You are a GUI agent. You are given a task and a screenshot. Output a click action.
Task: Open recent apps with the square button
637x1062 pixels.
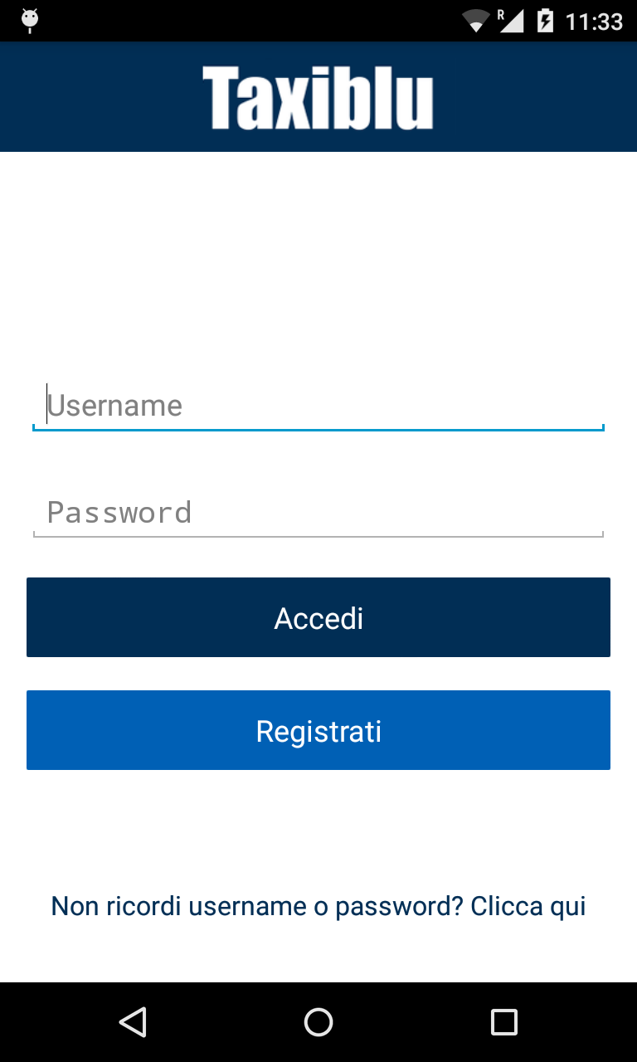coord(503,1021)
